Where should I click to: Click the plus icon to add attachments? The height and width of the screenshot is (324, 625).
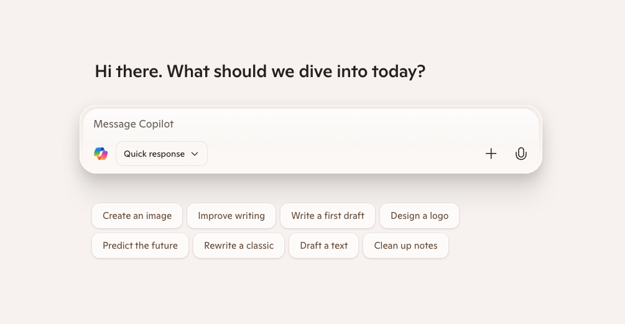point(491,154)
